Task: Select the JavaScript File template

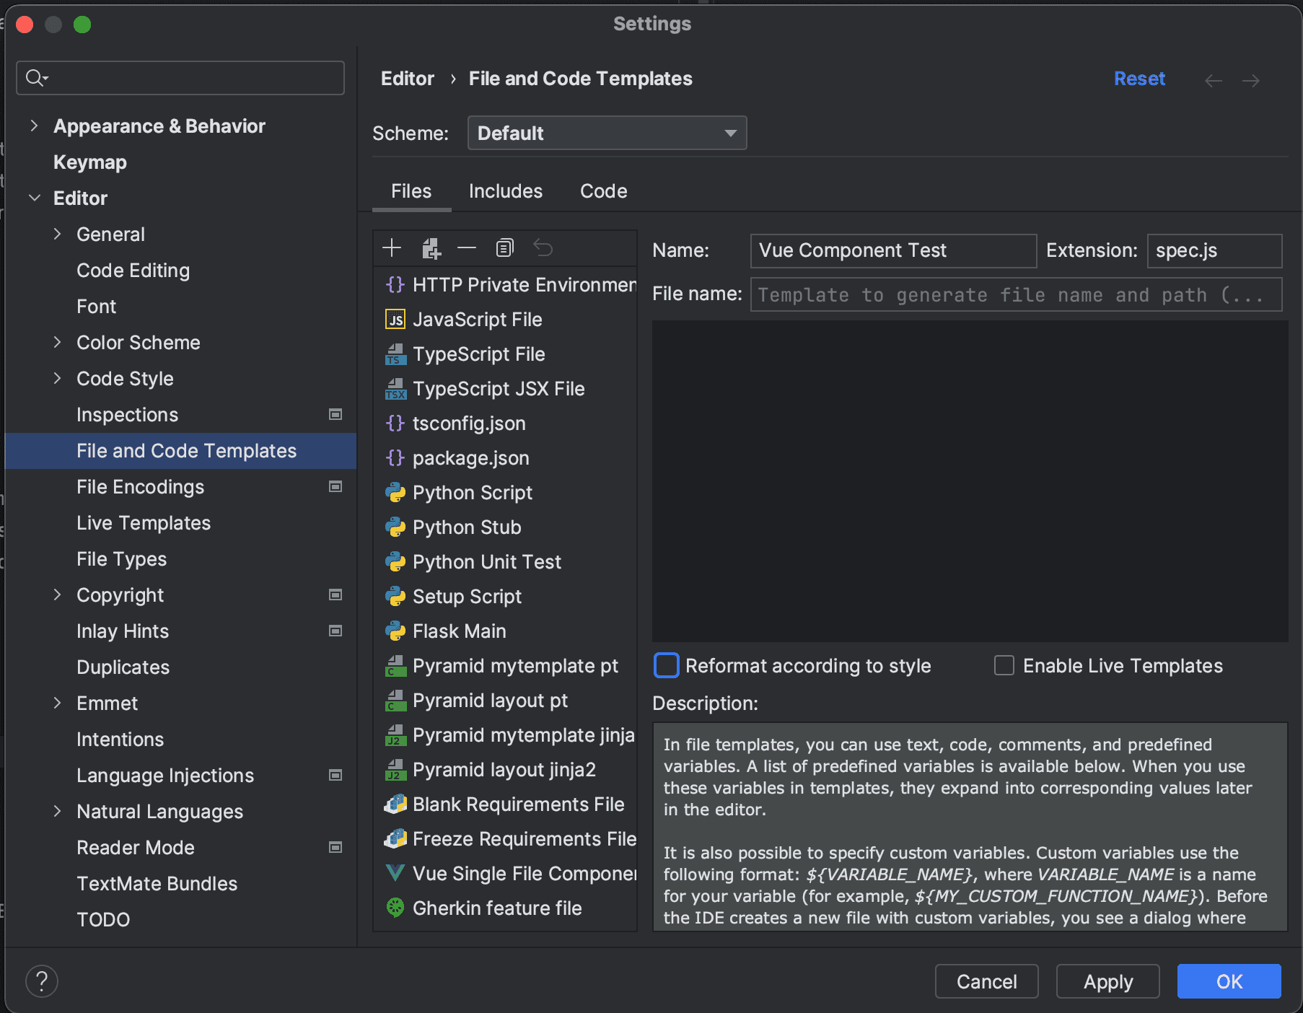Action: coord(477,320)
